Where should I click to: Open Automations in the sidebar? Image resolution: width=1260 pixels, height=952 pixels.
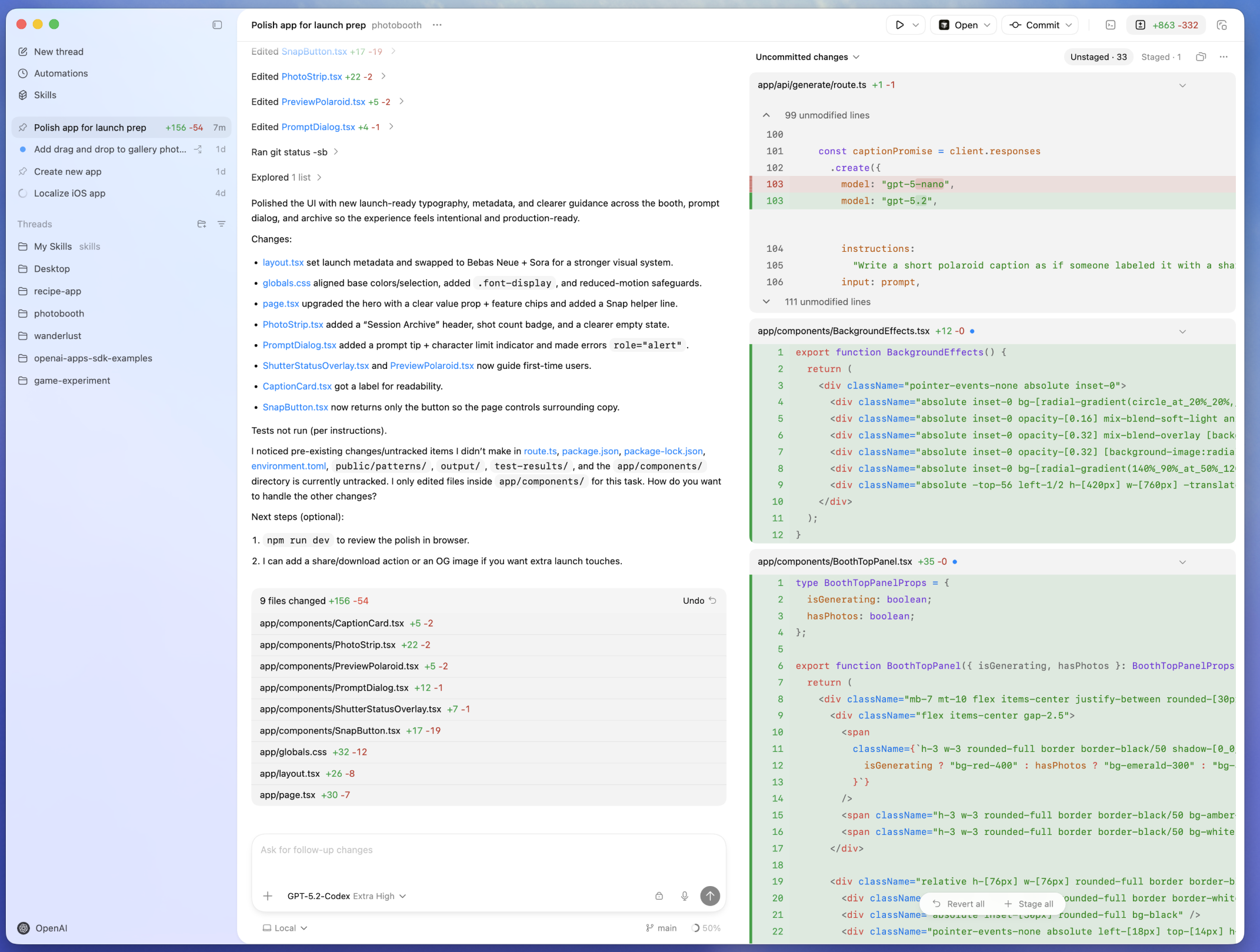pyautogui.click(x=61, y=73)
